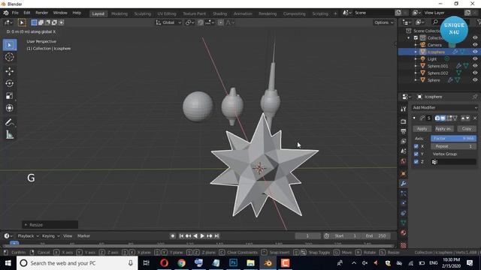The image size is (481, 270).
Task: Open the Scene properties tab
Action: click(x=404, y=151)
